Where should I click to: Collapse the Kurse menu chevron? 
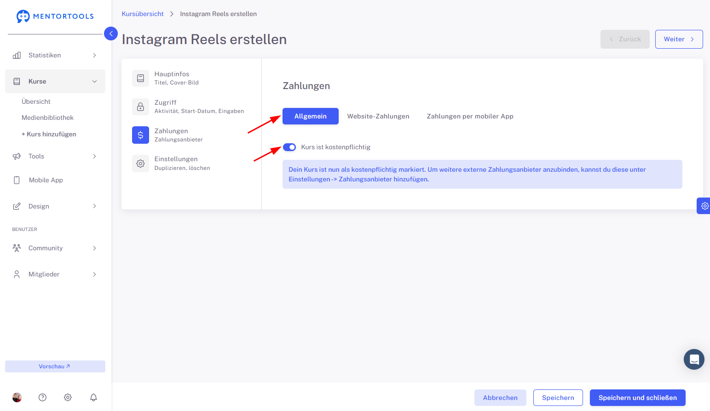[x=94, y=81]
